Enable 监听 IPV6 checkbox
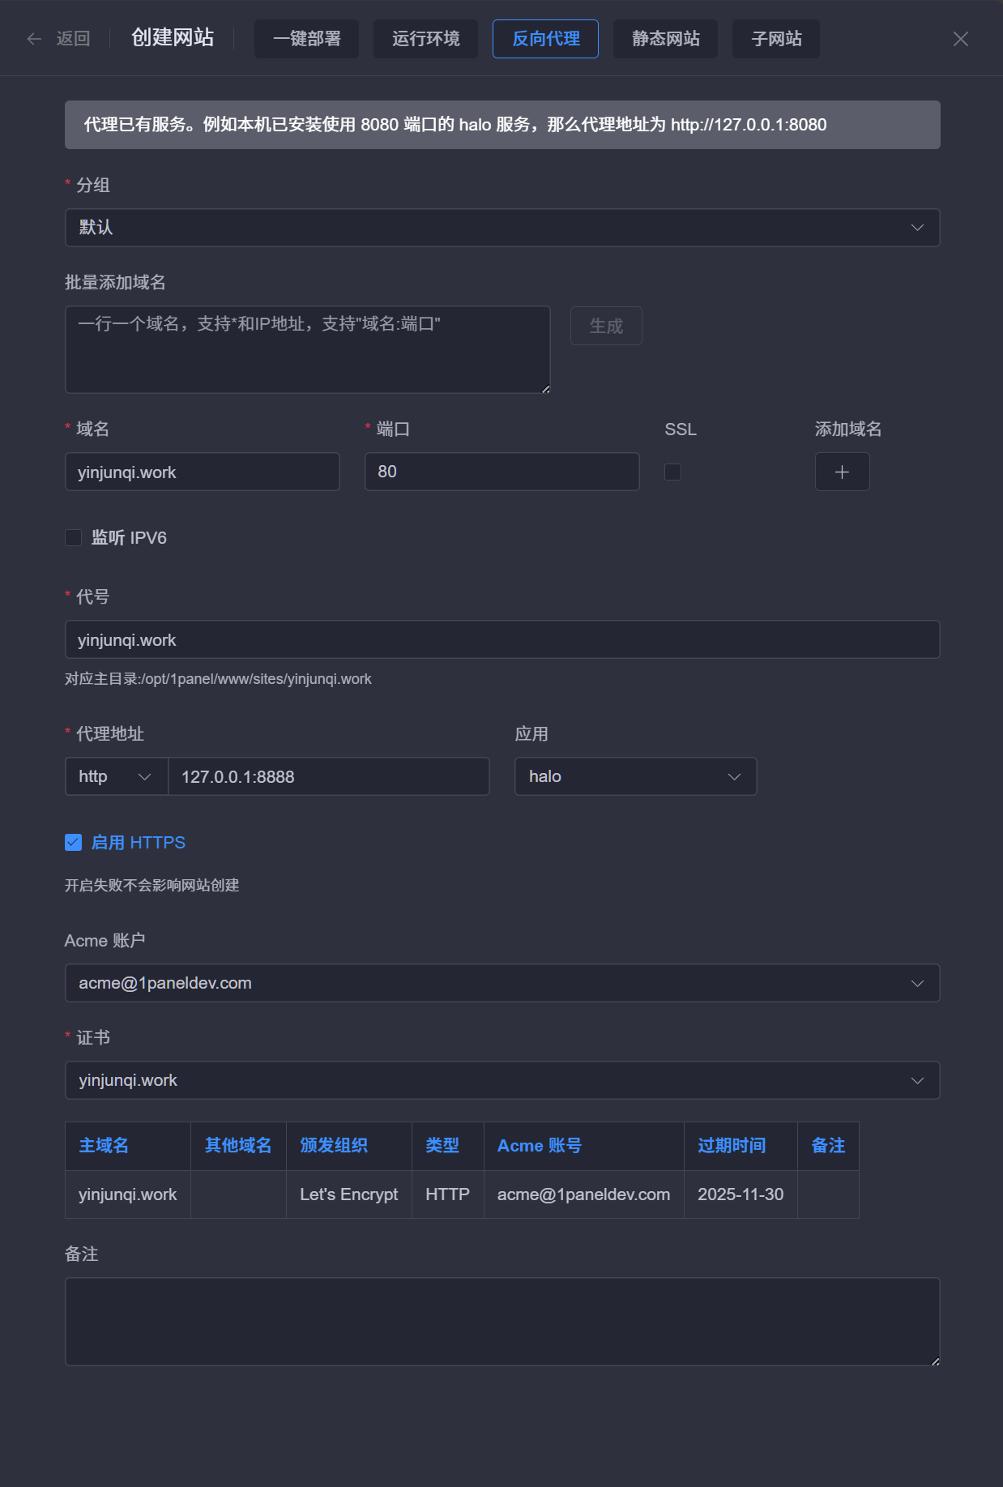 [74, 538]
